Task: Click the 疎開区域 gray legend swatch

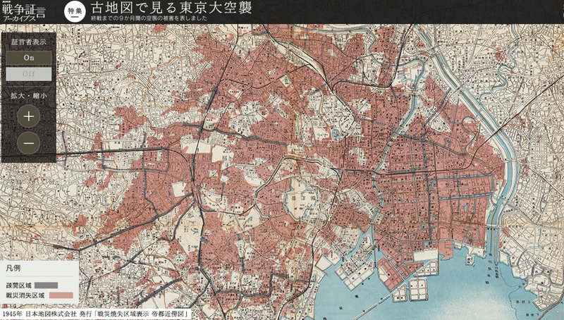Action: [46, 285]
